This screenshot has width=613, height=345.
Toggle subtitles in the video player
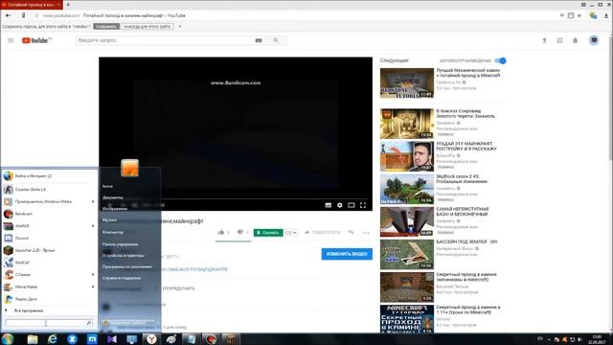[329, 205]
